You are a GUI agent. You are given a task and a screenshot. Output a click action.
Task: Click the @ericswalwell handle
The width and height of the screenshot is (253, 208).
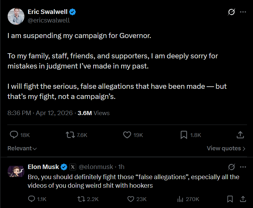tap(49, 20)
